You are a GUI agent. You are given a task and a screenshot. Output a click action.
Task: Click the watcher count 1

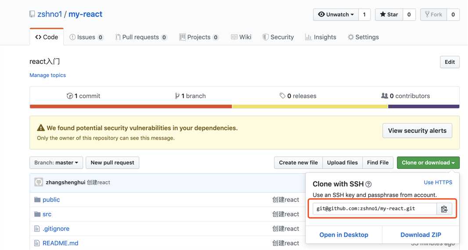(364, 14)
